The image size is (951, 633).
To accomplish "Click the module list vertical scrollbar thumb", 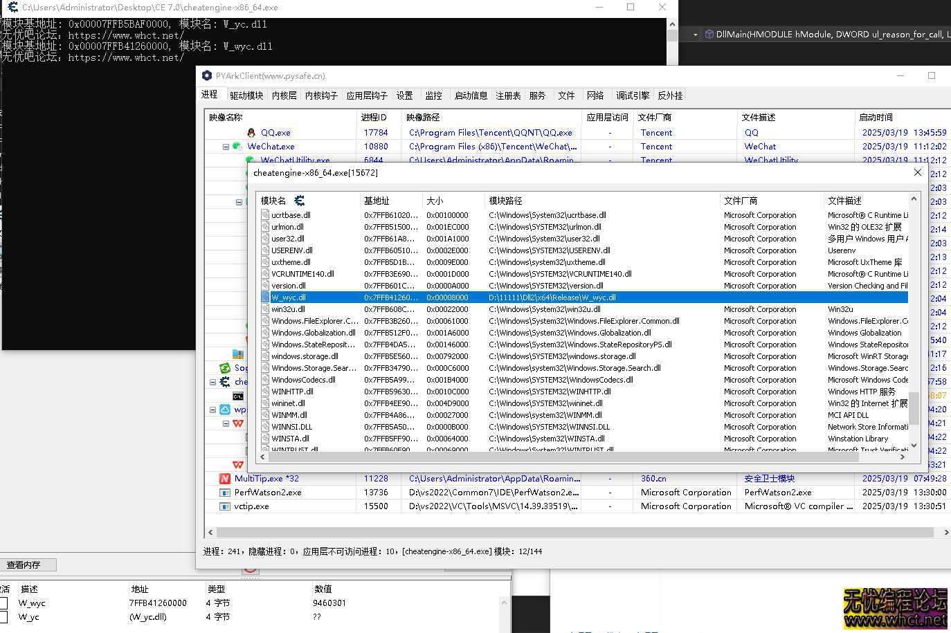I will point(914,408).
